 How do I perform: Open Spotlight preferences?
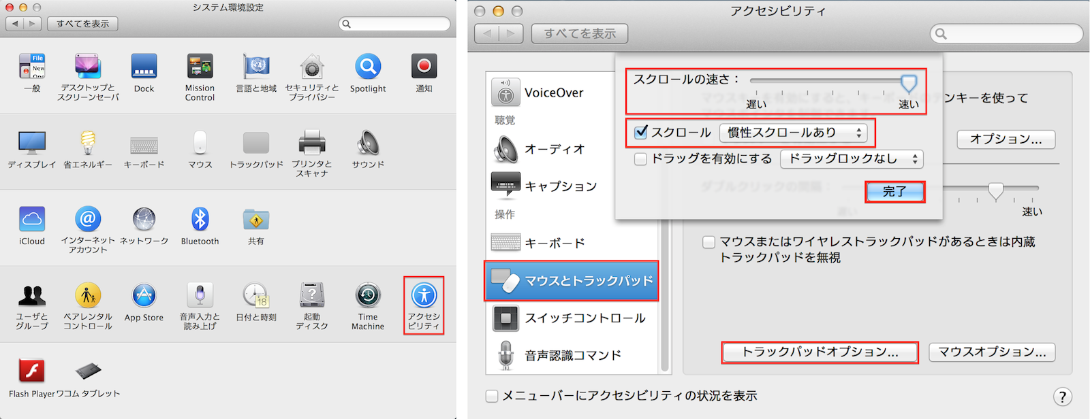click(368, 67)
